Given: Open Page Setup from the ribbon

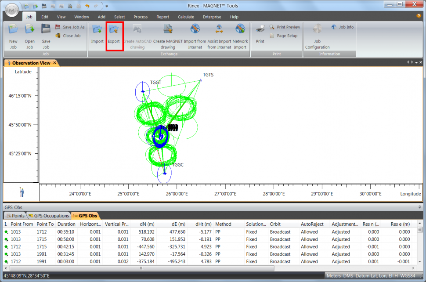Looking at the screenshot, I should pos(284,36).
